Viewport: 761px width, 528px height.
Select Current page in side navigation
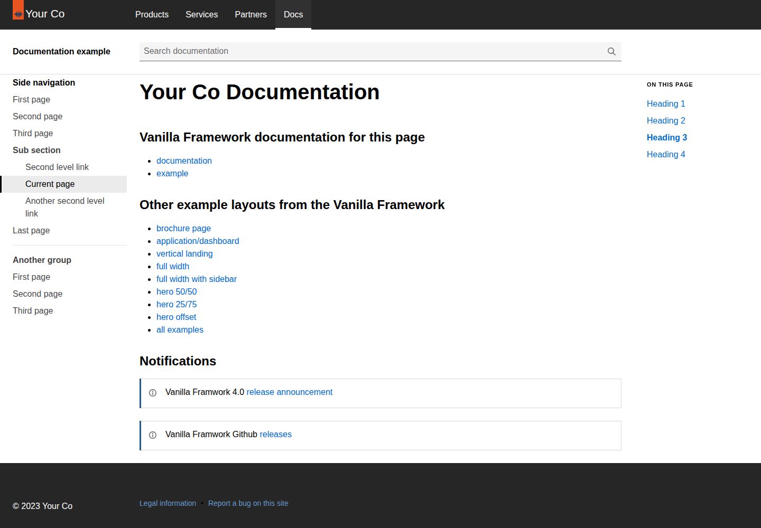click(x=63, y=184)
